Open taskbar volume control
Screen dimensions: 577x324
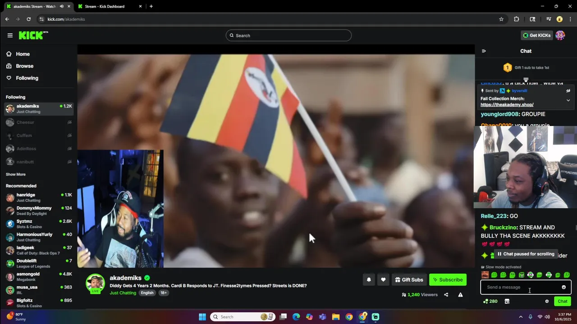coord(548,317)
